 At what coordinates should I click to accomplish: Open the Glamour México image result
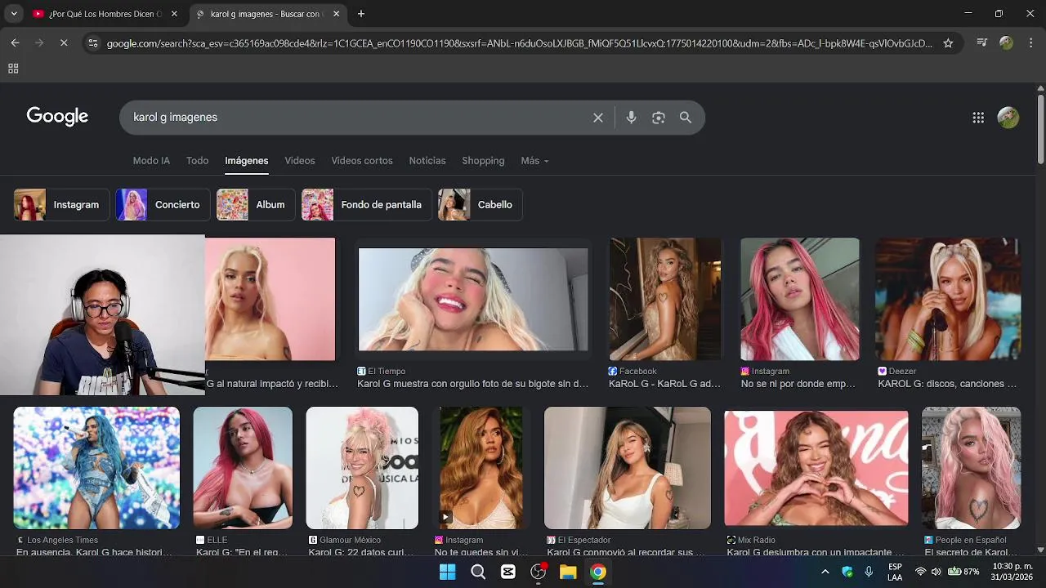click(x=362, y=468)
